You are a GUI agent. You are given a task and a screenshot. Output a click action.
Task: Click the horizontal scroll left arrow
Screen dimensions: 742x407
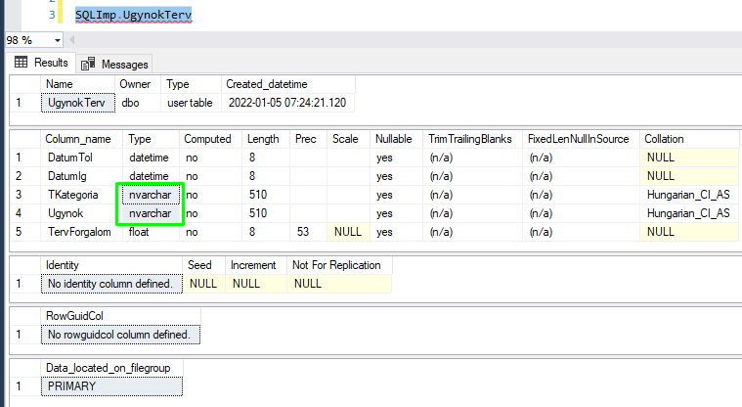[72, 40]
